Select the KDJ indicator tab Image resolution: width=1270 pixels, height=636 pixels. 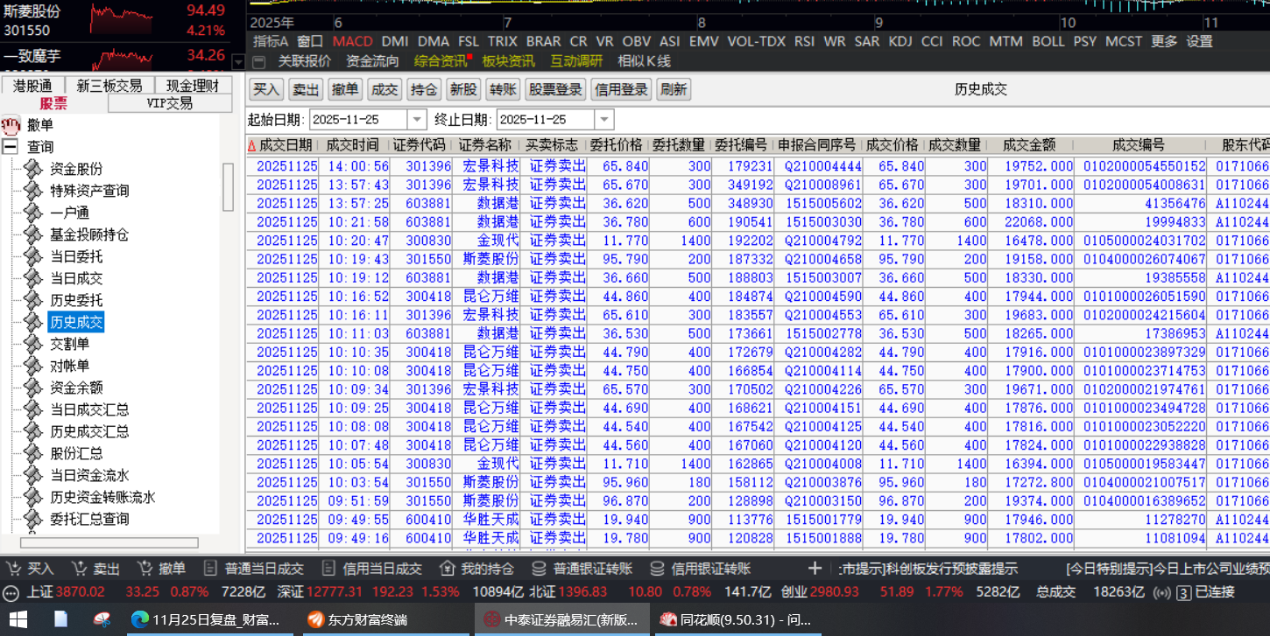(x=900, y=41)
